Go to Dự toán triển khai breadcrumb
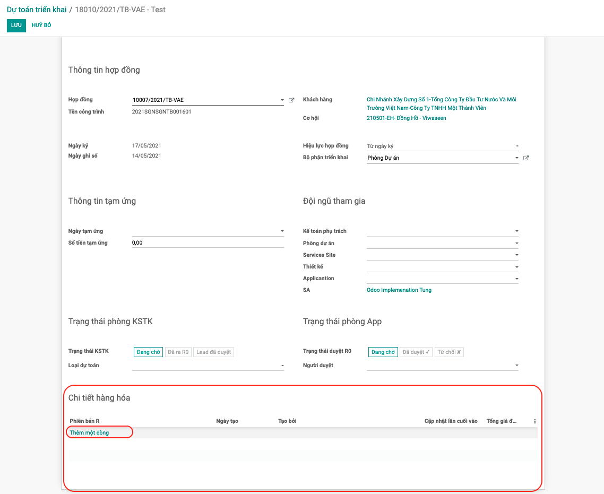The image size is (604, 494). [37, 10]
